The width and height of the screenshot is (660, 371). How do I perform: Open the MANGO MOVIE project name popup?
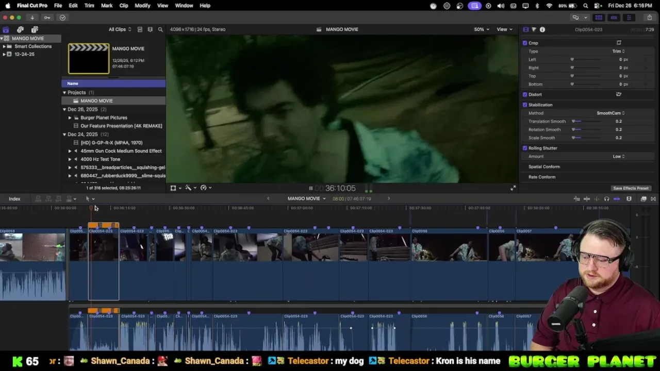306,198
